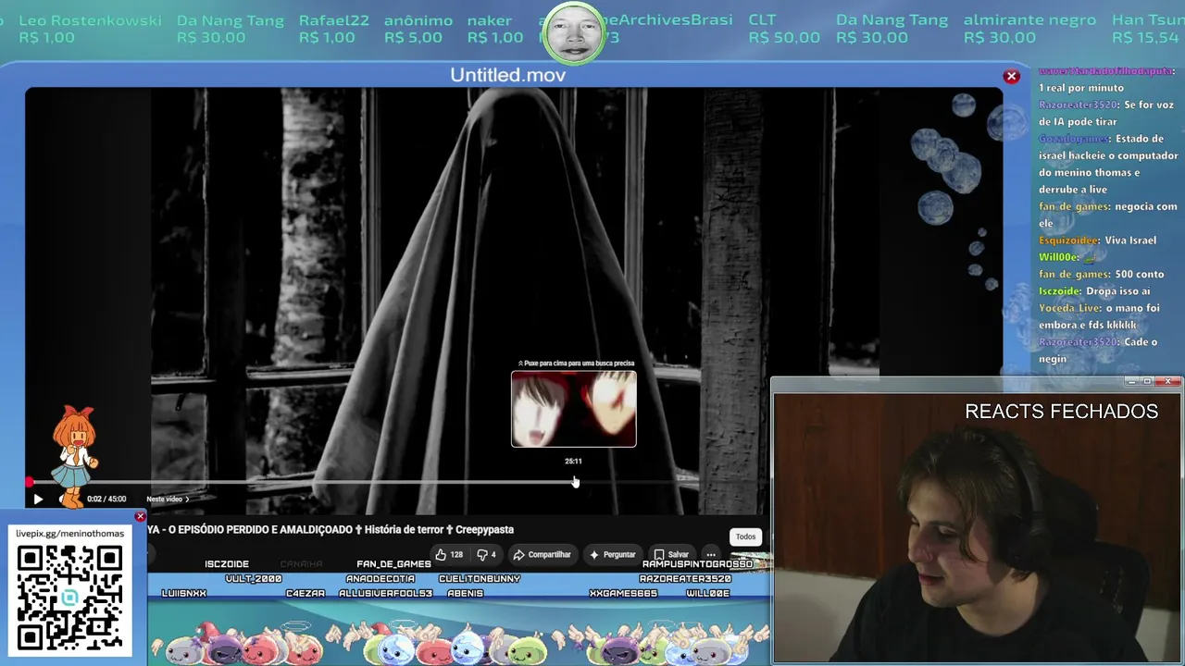Click Razoreater3520's 'Cade o negin' message
The width and height of the screenshot is (1185, 666).
1098,350
